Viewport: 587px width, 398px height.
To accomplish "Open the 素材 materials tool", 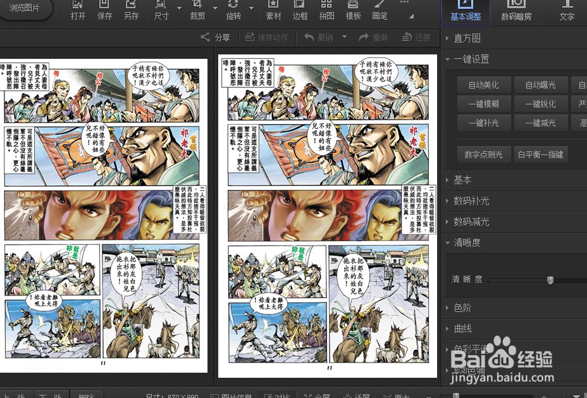I will pos(273,11).
